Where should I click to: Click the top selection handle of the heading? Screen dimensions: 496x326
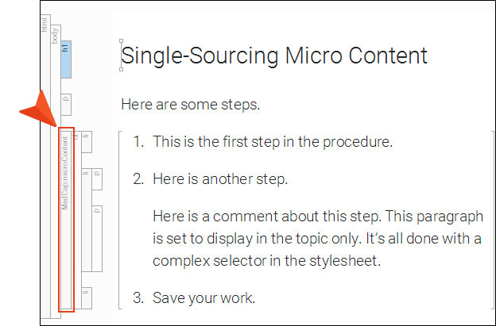click(x=121, y=41)
